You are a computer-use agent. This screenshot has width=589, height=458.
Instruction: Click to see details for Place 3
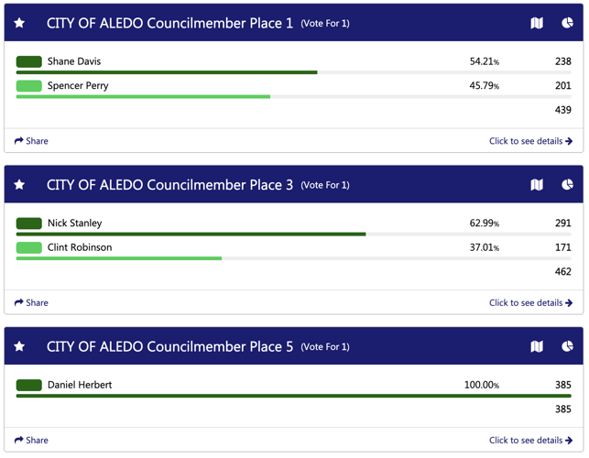[x=530, y=303]
